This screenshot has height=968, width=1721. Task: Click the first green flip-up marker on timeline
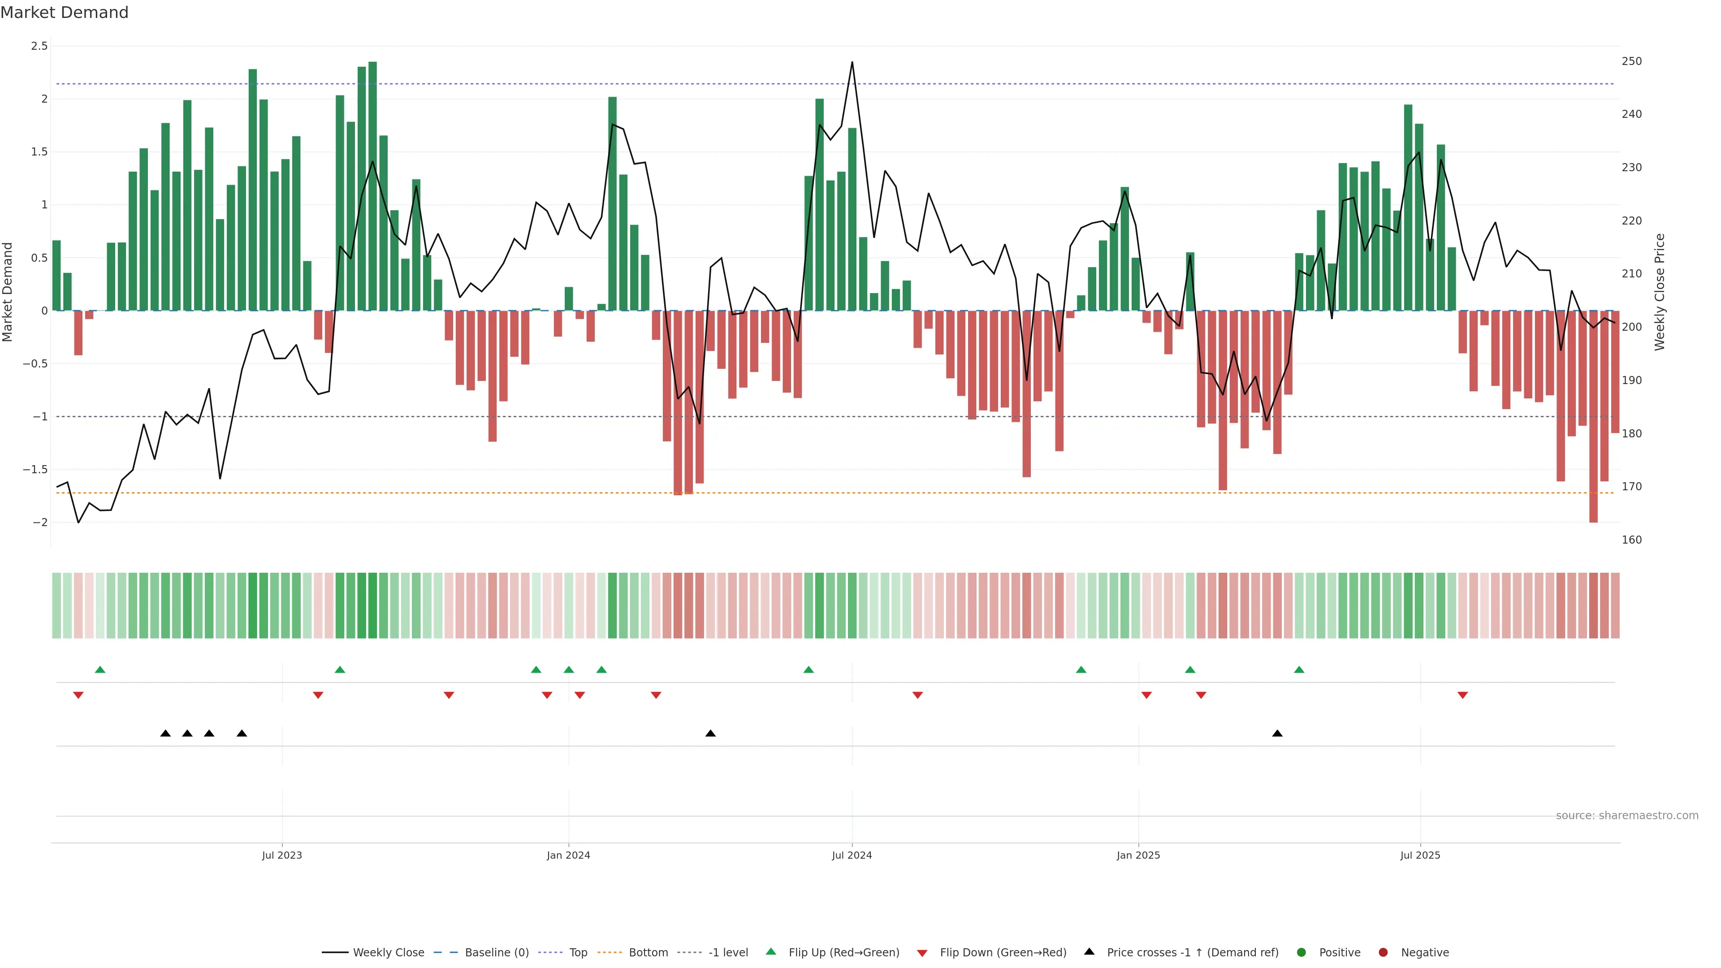[100, 670]
